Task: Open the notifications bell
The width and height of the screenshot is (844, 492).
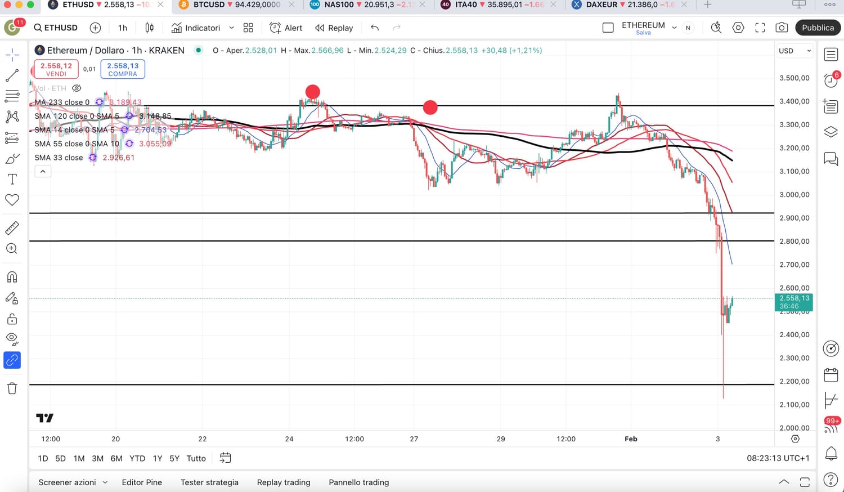Action: pos(831,453)
